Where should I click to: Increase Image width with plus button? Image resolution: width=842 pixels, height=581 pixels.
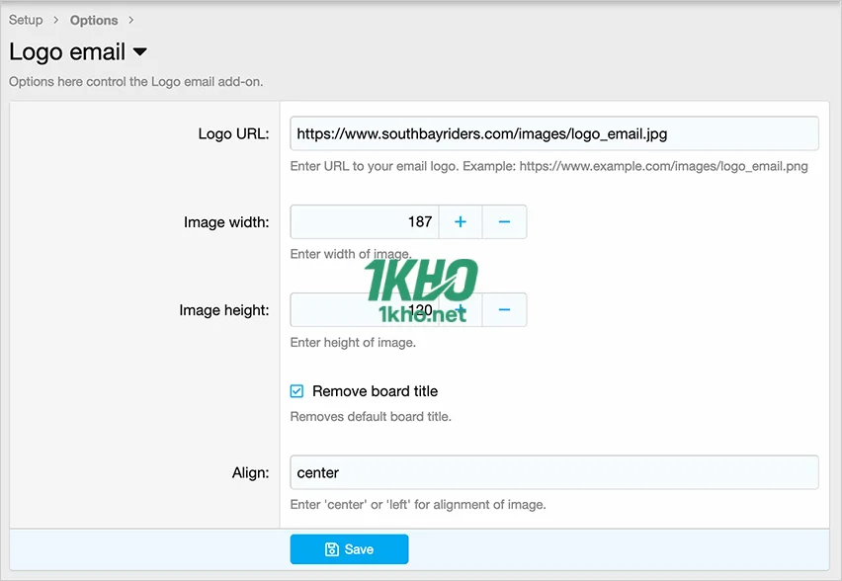(x=460, y=222)
